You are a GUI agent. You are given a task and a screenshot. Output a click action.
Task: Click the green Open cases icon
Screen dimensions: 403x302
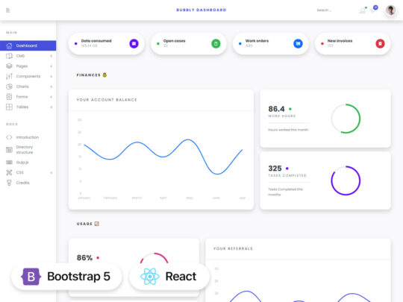216,44
